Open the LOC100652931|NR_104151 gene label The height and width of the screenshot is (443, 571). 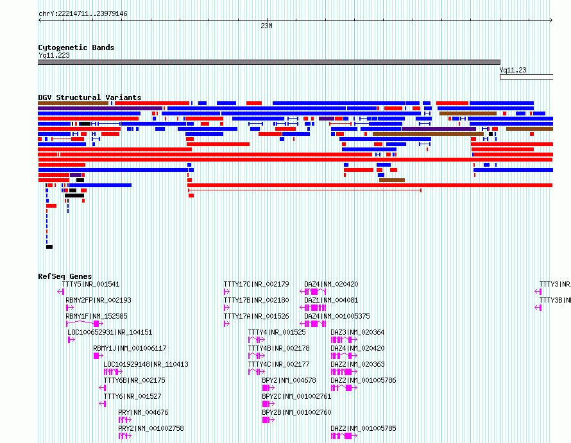[x=110, y=332]
